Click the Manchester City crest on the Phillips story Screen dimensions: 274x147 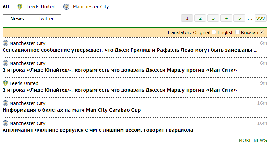point(5,123)
